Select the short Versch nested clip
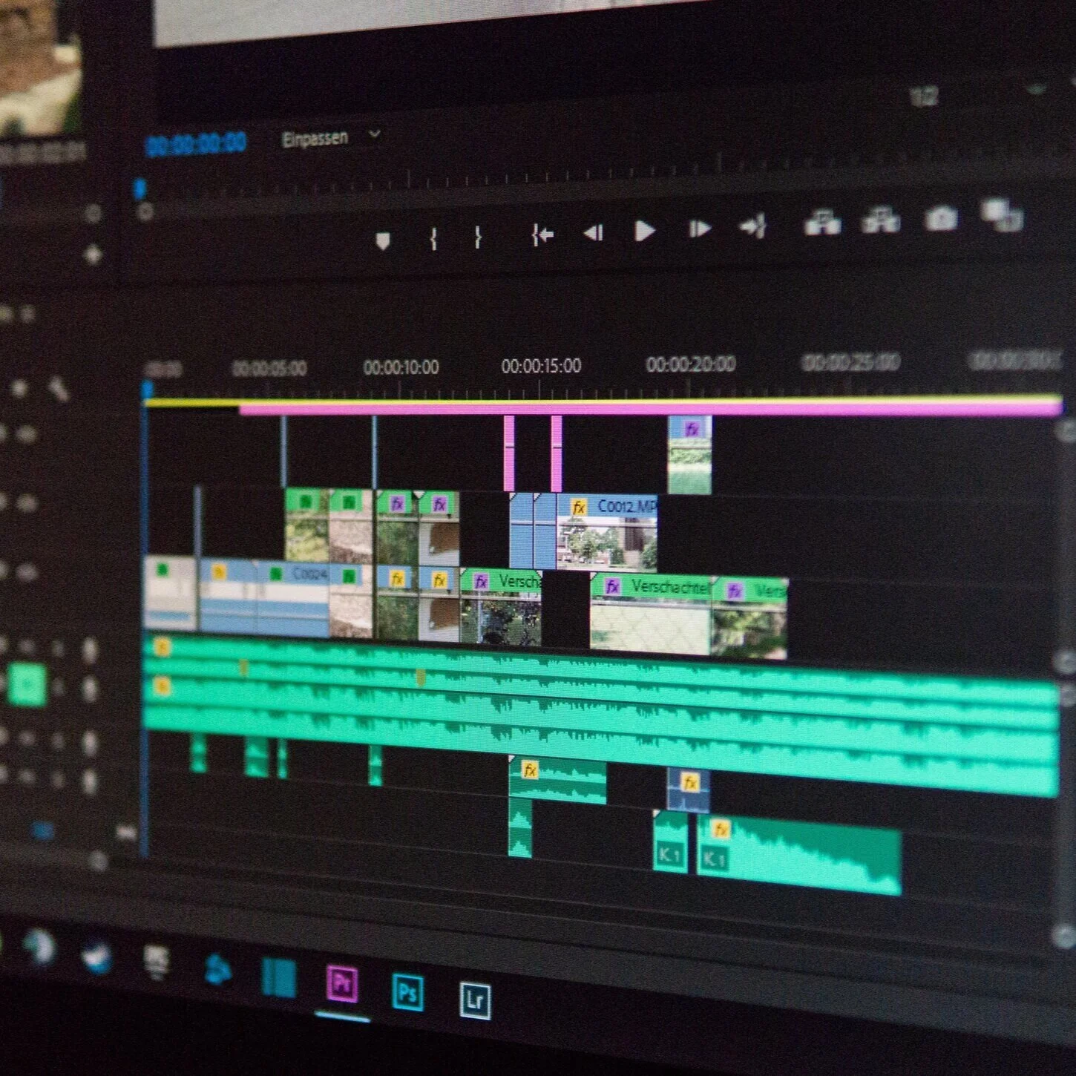This screenshot has height=1076, width=1076. coord(501,606)
